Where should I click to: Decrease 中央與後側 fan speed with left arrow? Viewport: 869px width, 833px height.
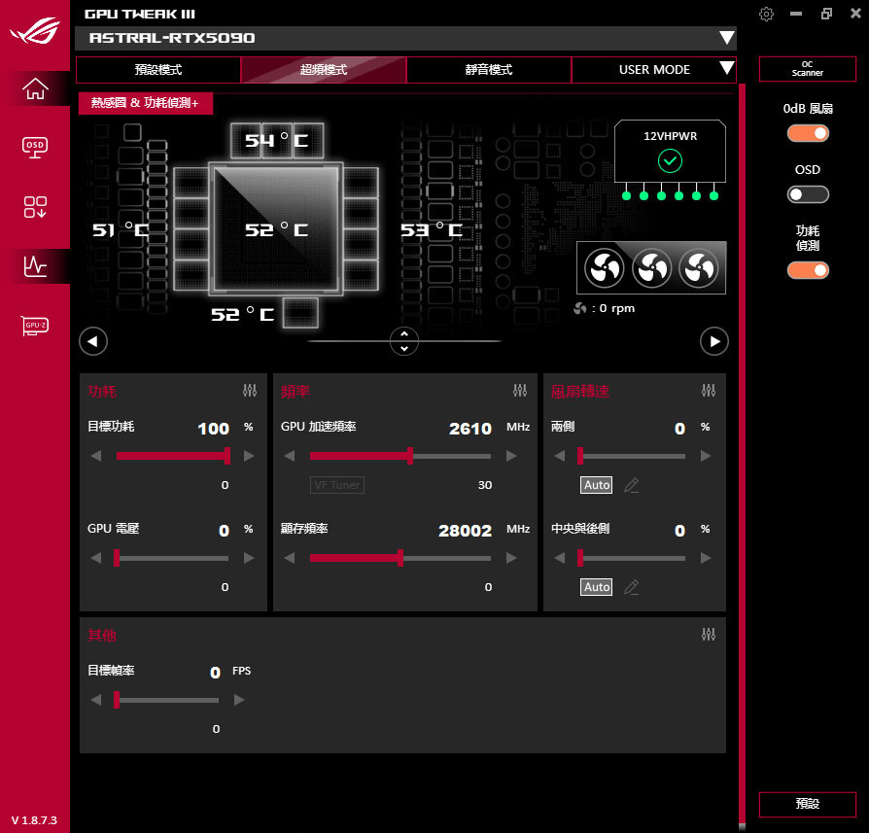point(560,558)
